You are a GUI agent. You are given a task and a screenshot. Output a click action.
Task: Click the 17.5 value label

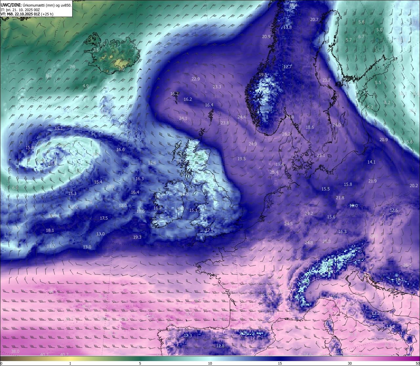[104, 218]
